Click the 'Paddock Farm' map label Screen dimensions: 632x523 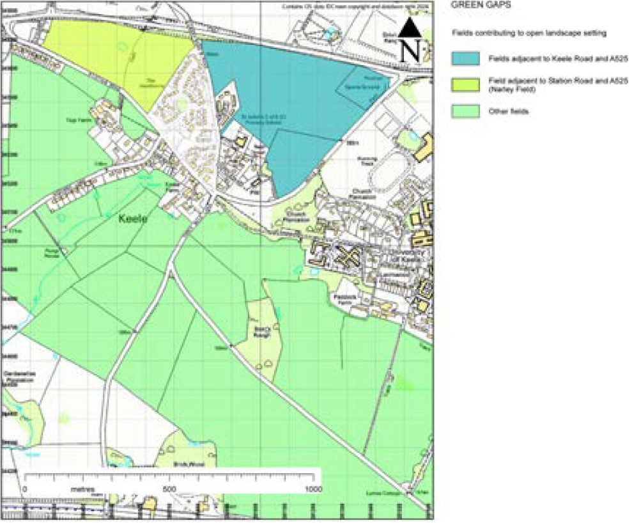pyautogui.click(x=346, y=299)
